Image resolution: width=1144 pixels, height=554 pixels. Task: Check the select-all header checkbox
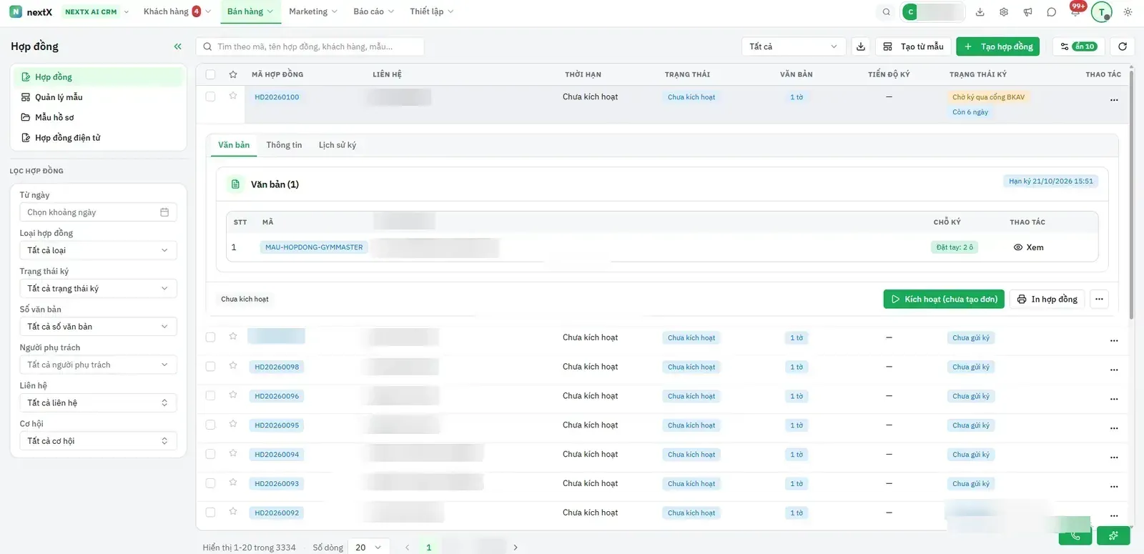point(210,74)
